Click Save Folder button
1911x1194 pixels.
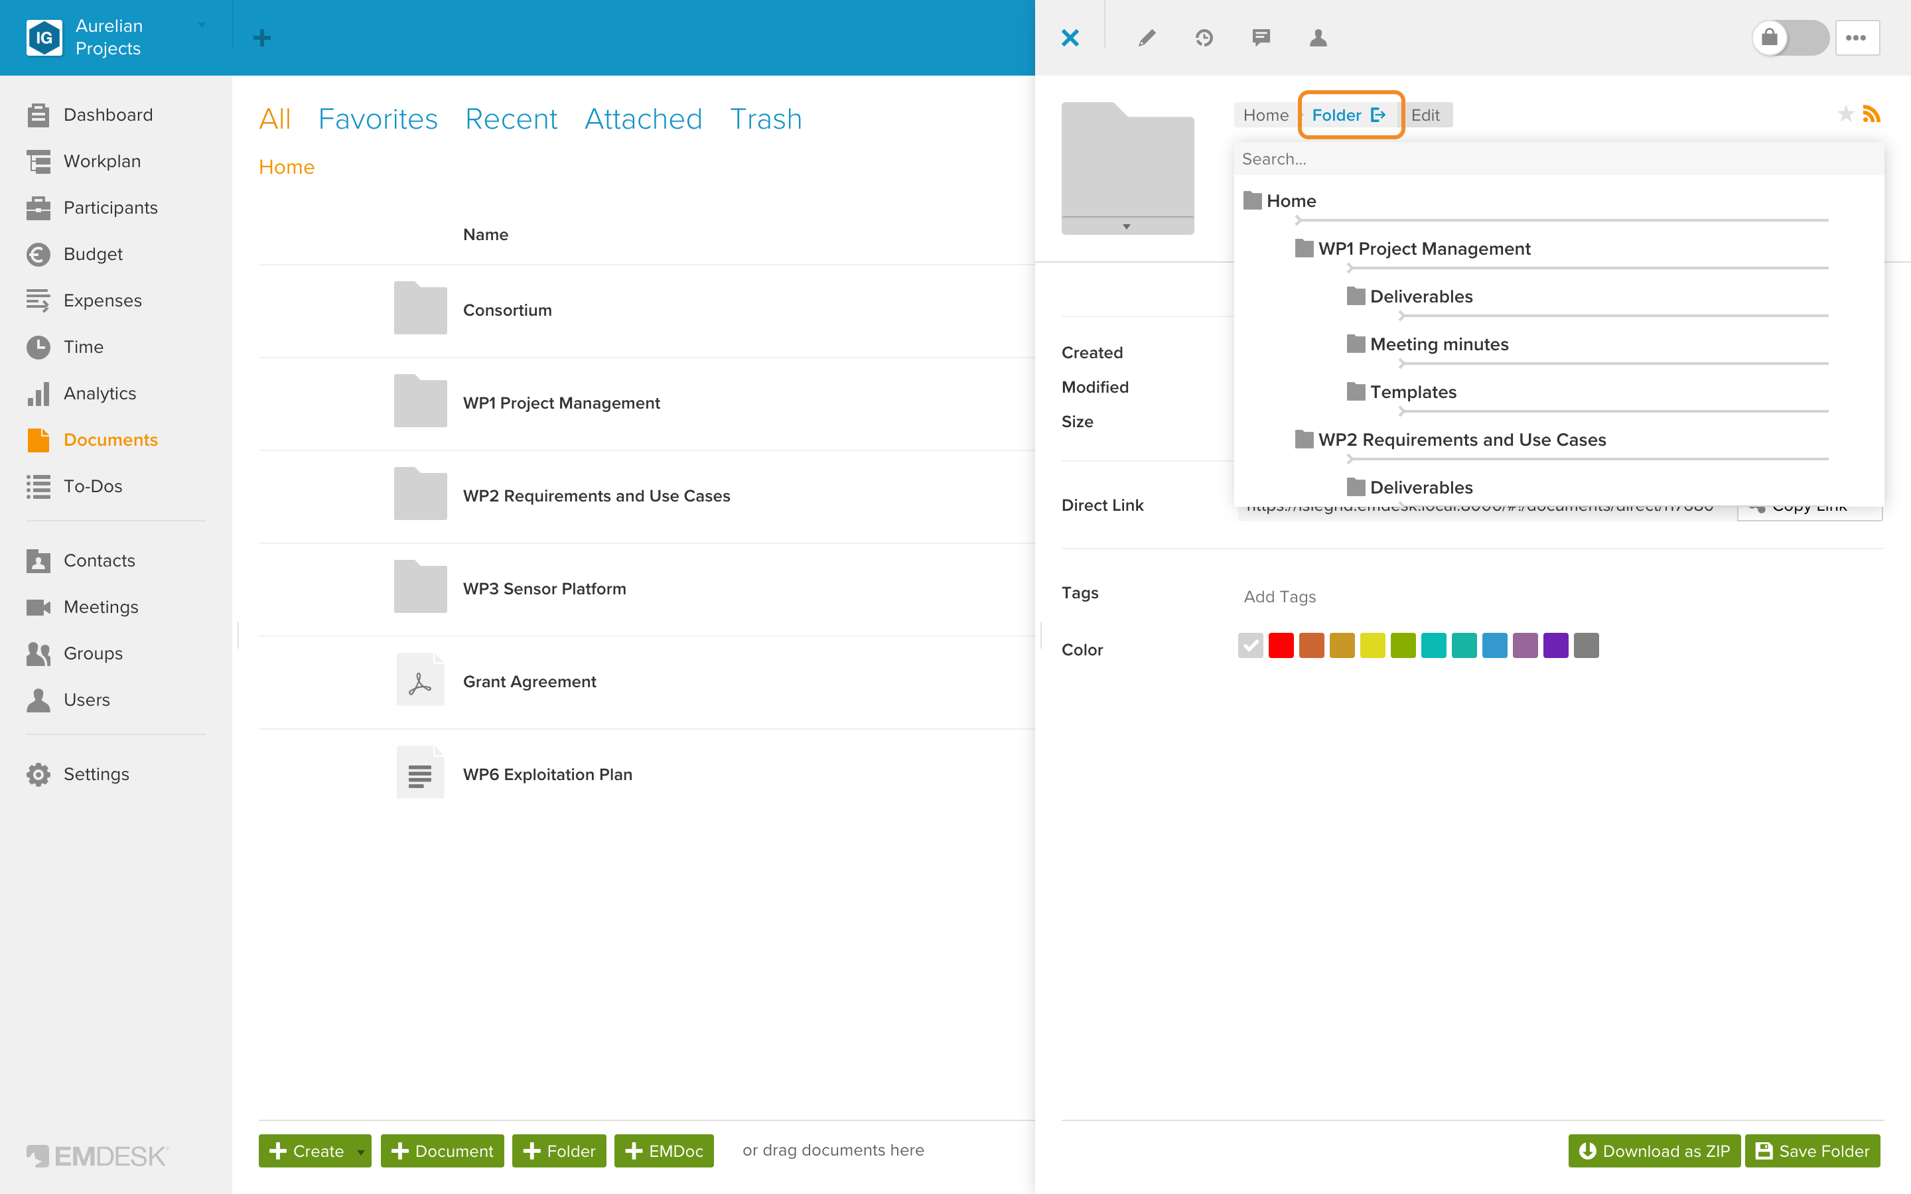tap(1812, 1151)
